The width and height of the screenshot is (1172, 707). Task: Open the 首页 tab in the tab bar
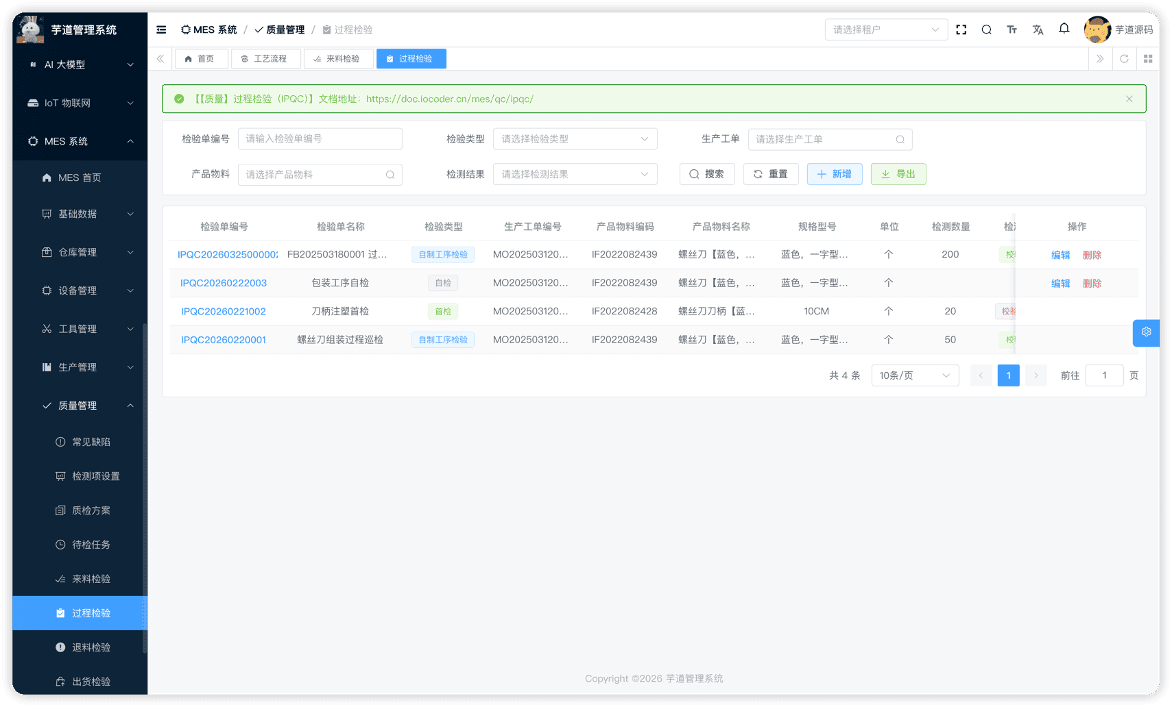(x=201, y=58)
